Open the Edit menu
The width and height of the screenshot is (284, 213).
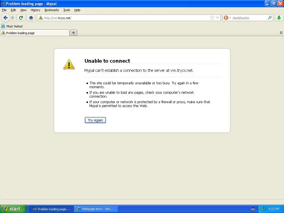[x=13, y=10]
